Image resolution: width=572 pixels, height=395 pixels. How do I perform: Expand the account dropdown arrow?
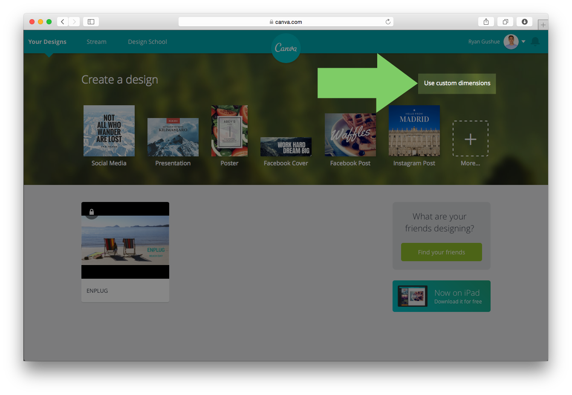[x=523, y=42]
